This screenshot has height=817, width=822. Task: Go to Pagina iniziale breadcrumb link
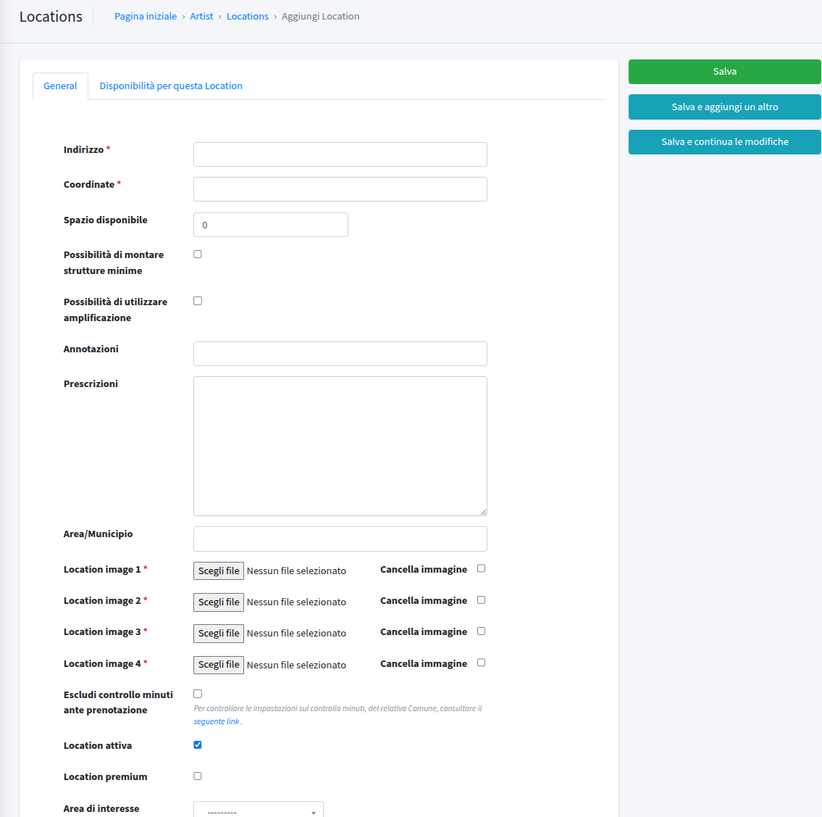(x=146, y=16)
